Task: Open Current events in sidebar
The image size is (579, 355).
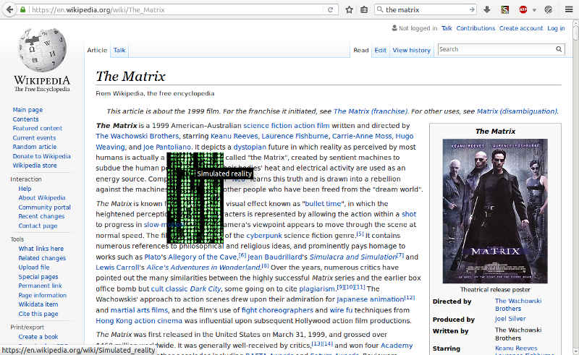Action: click(x=34, y=137)
